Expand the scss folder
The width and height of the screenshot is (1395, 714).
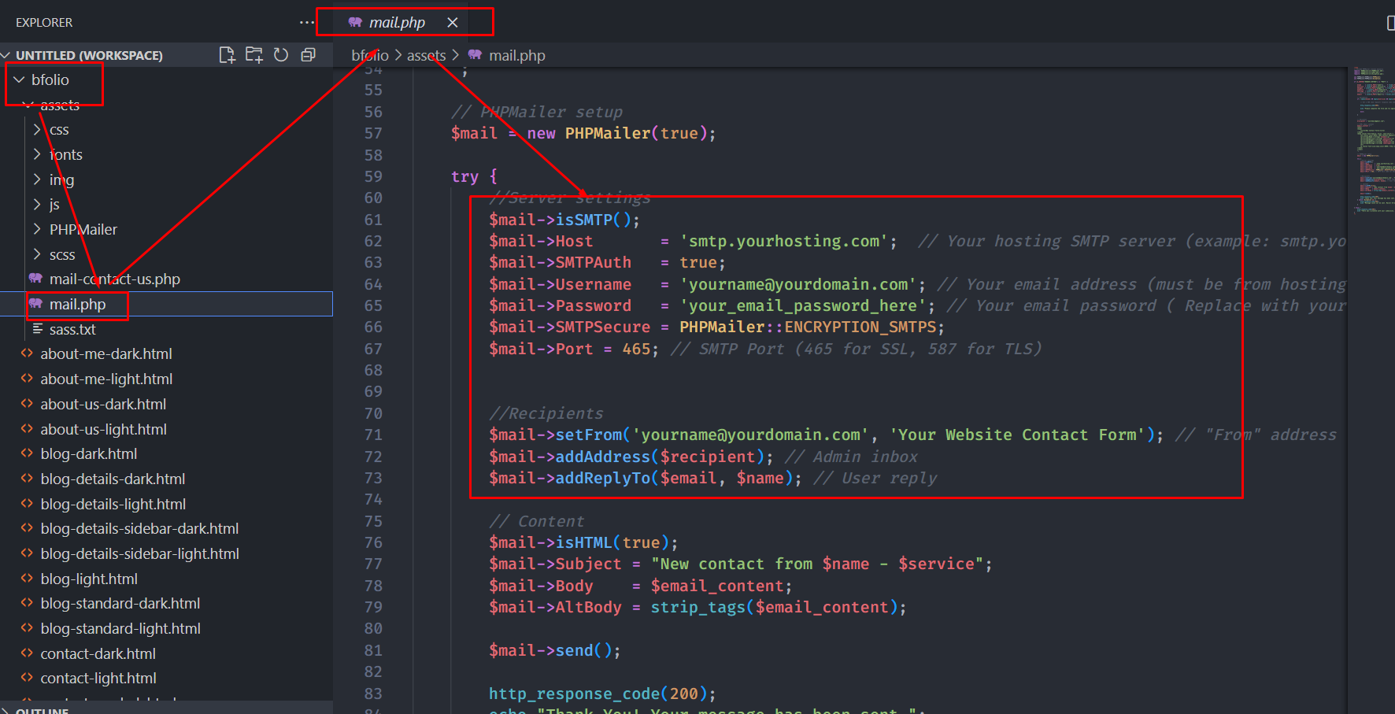click(x=37, y=254)
